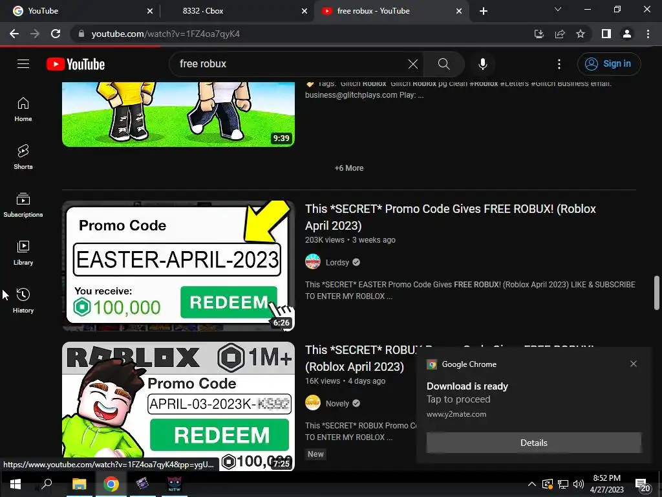Open Shorts in the sidebar

click(23, 157)
